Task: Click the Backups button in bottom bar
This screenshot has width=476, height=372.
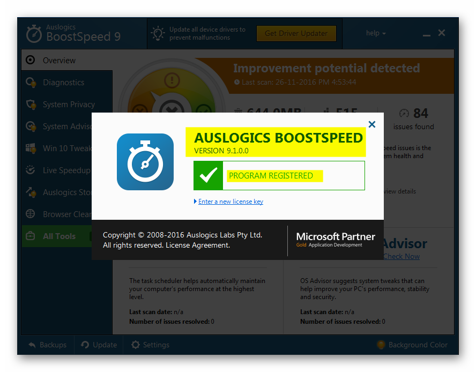Action: pos(48,345)
